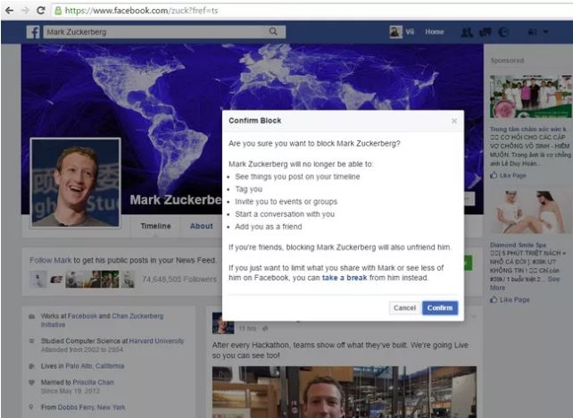The width and height of the screenshot is (573, 418).
Task: Close the Confirm Block dialog with X
Action: coord(454,121)
